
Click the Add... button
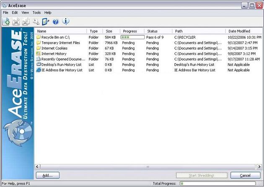pyautogui.click(x=48, y=175)
